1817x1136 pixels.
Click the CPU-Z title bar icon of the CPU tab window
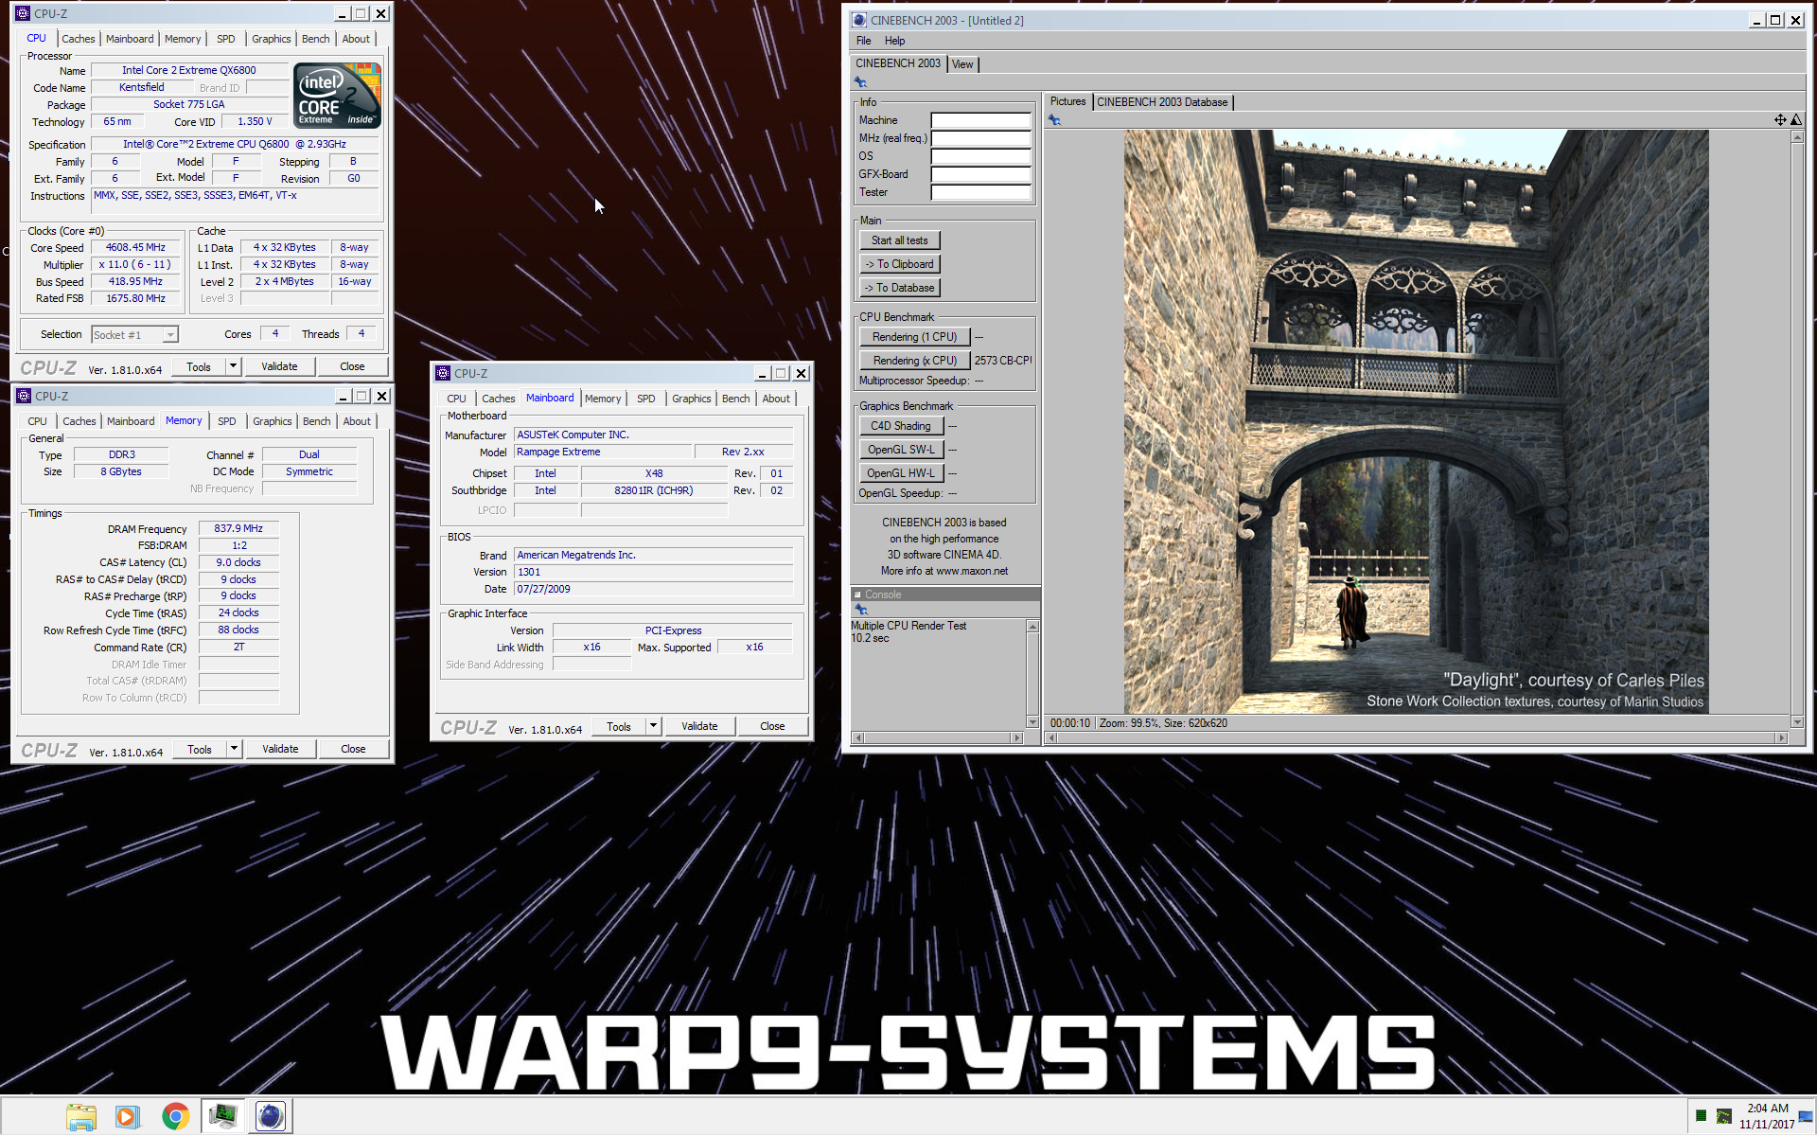click(23, 13)
